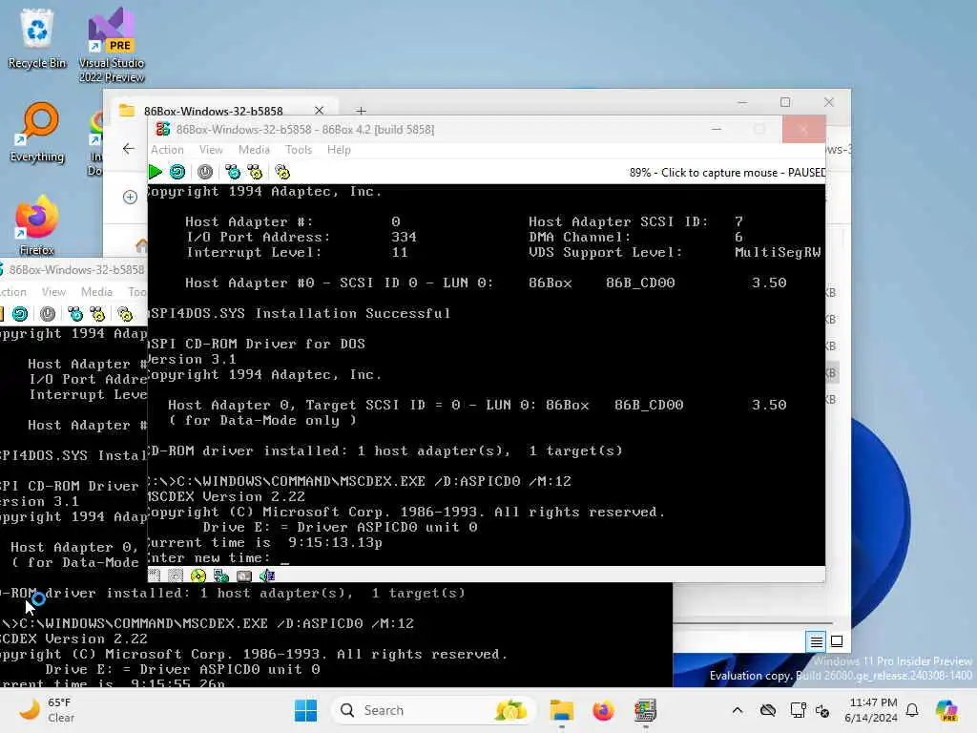The height and width of the screenshot is (733, 977).
Task: Open the Action menu in front 86Box window
Action: pos(167,150)
